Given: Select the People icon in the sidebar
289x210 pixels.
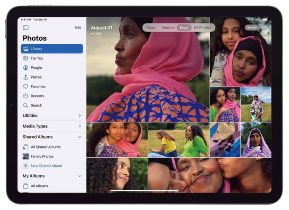Looking at the screenshot, I should coord(25,67).
